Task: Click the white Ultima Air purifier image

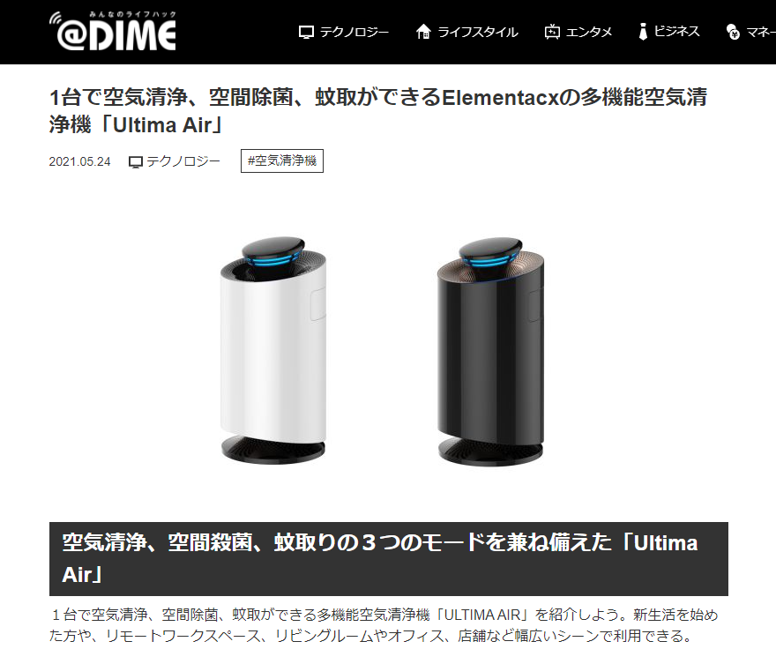Action: pos(273,350)
